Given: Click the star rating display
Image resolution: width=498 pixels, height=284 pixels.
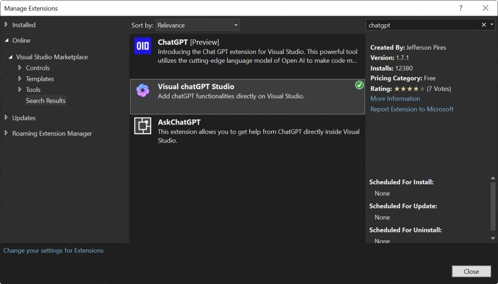Looking at the screenshot, I should point(409,89).
